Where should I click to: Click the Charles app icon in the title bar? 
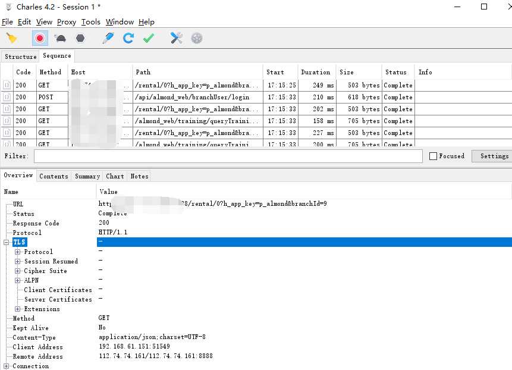pyautogui.click(x=9, y=7)
